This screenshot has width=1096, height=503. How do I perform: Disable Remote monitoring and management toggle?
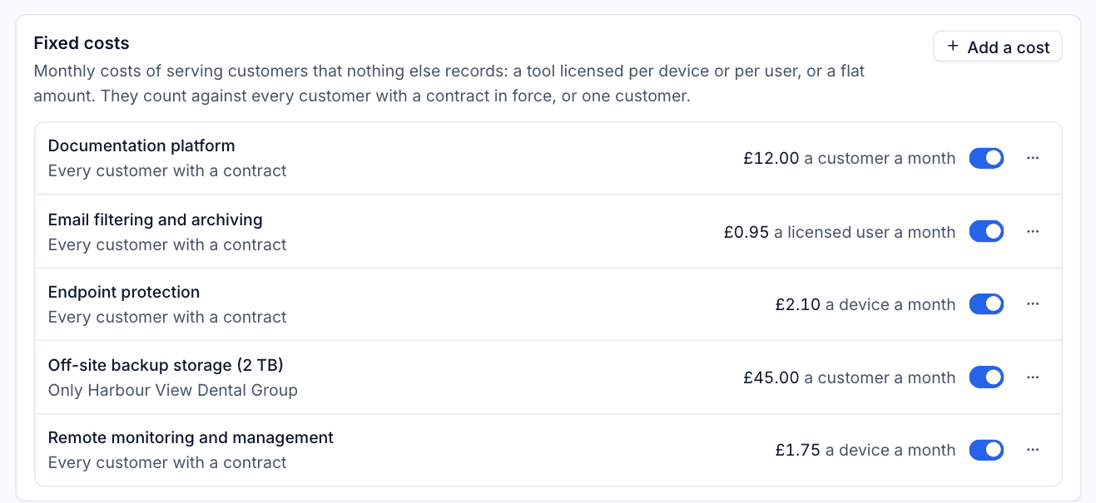click(986, 450)
